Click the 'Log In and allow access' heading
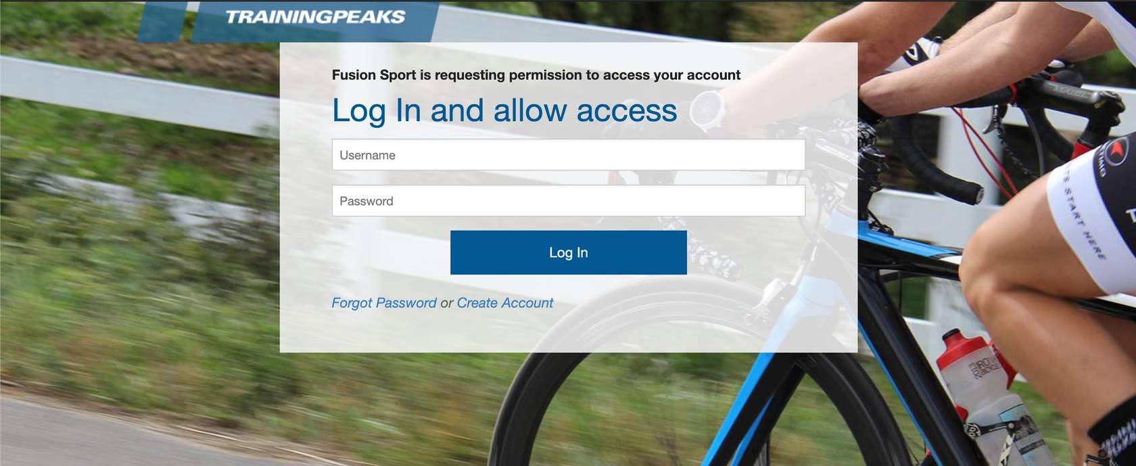This screenshot has height=466, width=1136. (504, 111)
